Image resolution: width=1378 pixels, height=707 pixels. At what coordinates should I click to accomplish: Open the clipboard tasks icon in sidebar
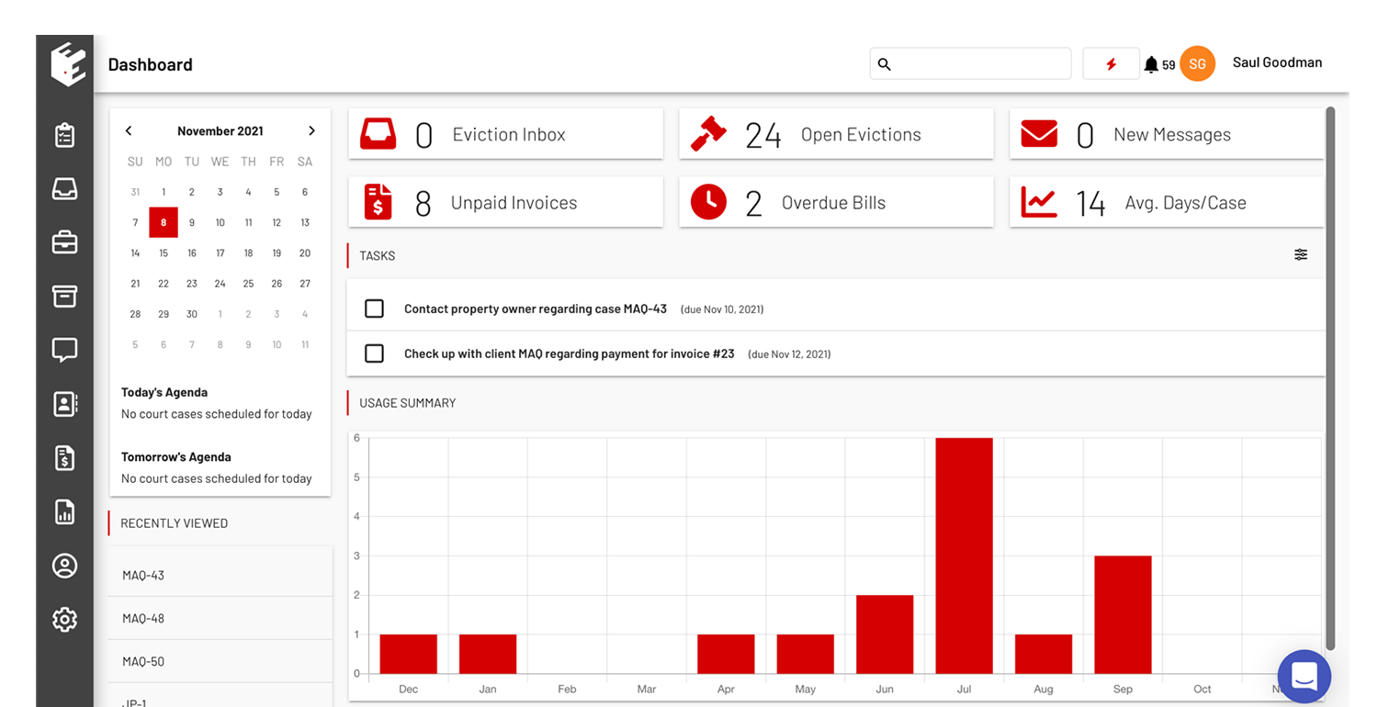coord(64,135)
